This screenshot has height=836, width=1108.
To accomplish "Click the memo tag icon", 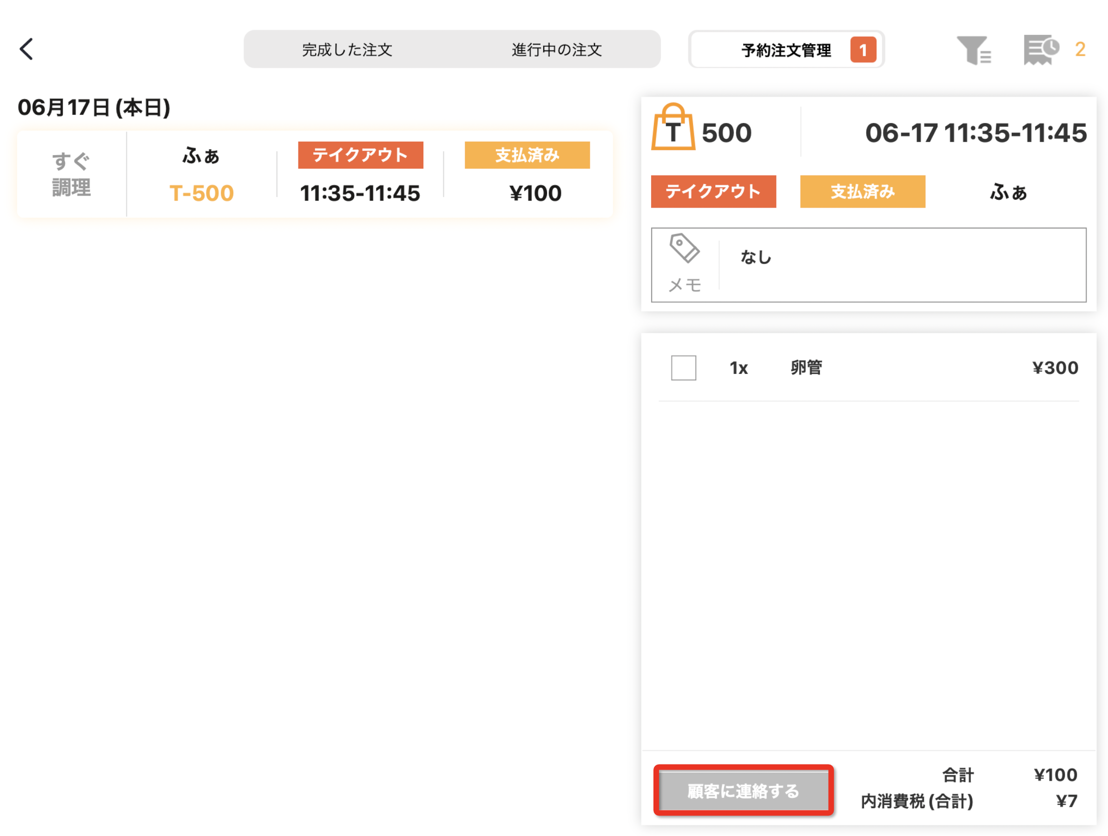I will (684, 248).
